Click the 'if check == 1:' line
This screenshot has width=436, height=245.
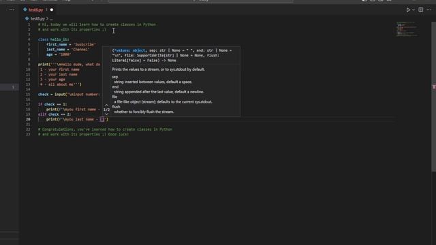(52, 104)
